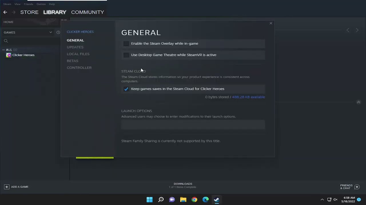This screenshot has width=366, height=205.
Task: Click the 488.28 KB available link
Action: tap(248, 97)
